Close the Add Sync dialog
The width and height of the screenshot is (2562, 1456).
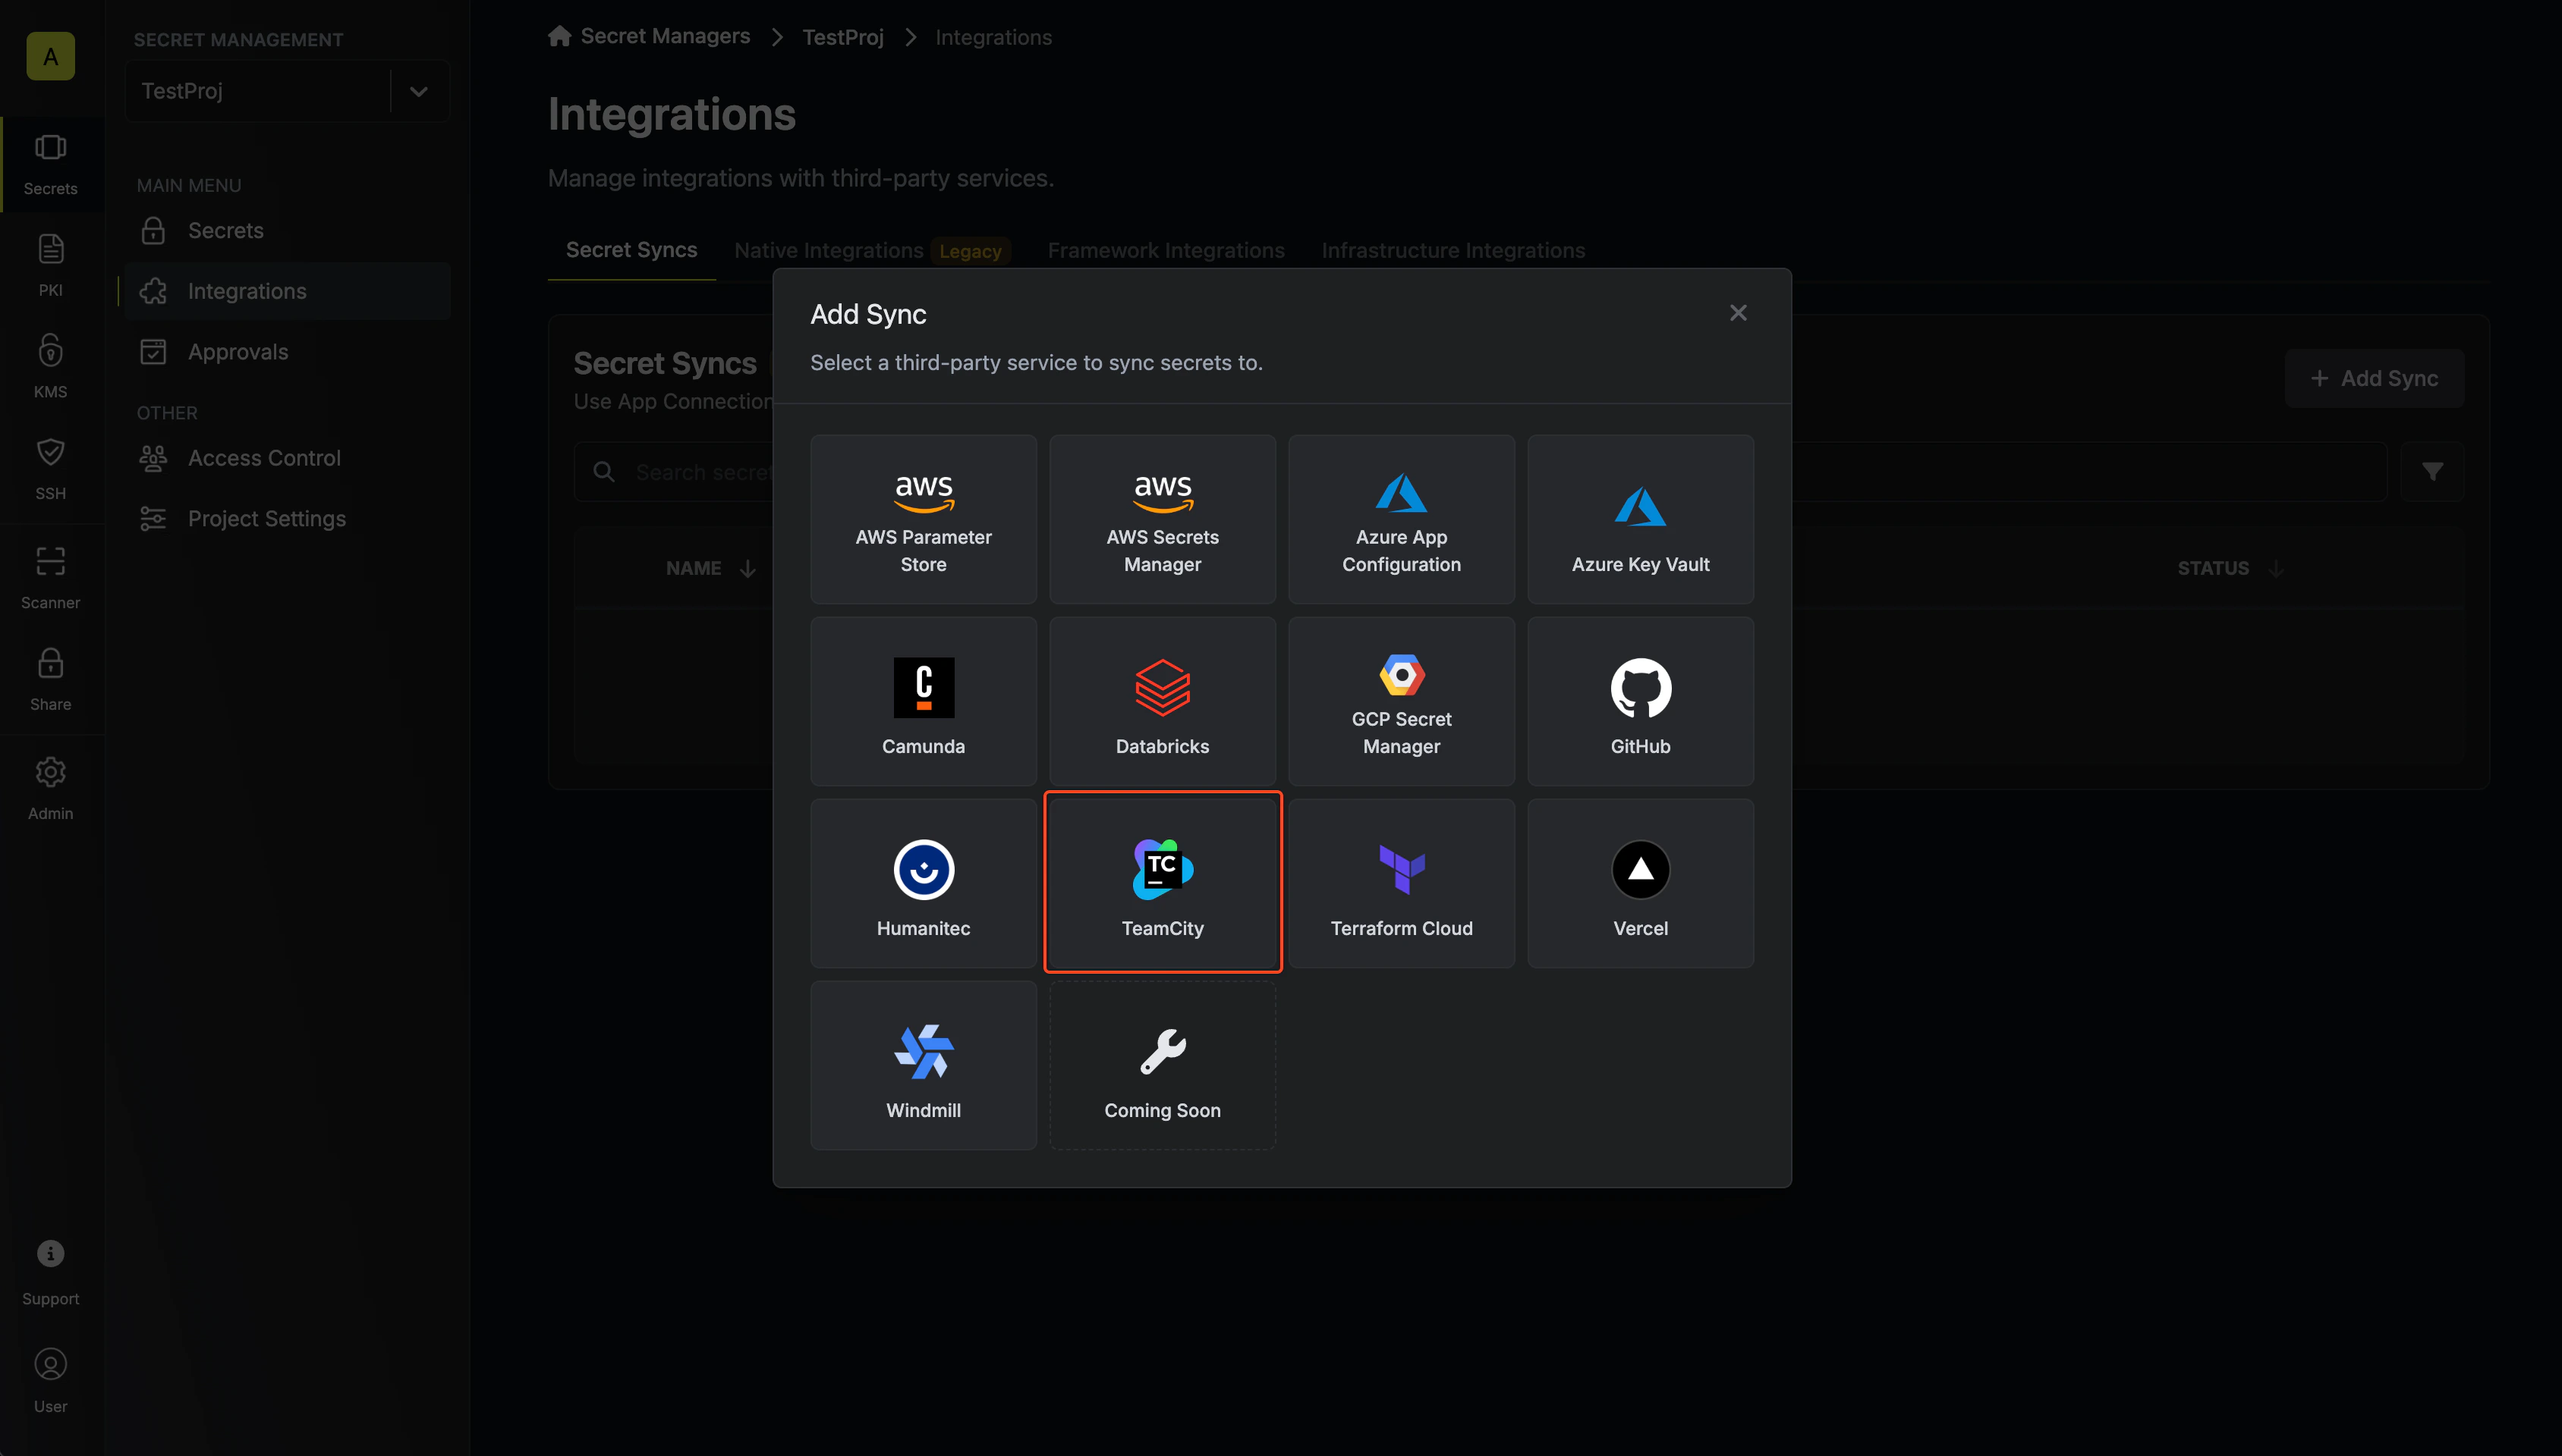pos(1739,313)
